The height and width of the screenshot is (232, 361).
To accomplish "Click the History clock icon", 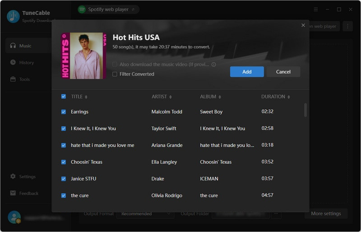I will [x=13, y=62].
